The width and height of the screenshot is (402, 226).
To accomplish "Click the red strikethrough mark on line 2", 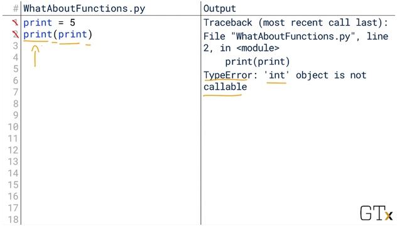I will (x=15, y=35).
